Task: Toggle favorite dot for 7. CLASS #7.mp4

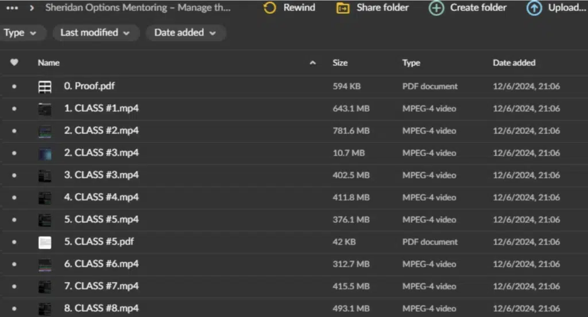Action: point(14,287)
